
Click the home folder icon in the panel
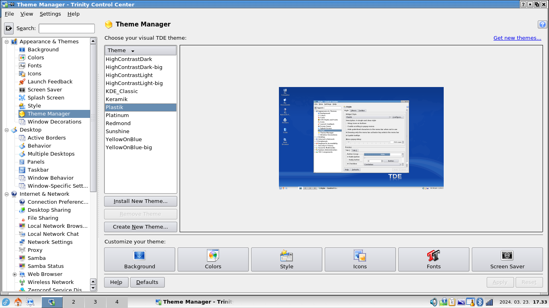(x=18, y=302)
